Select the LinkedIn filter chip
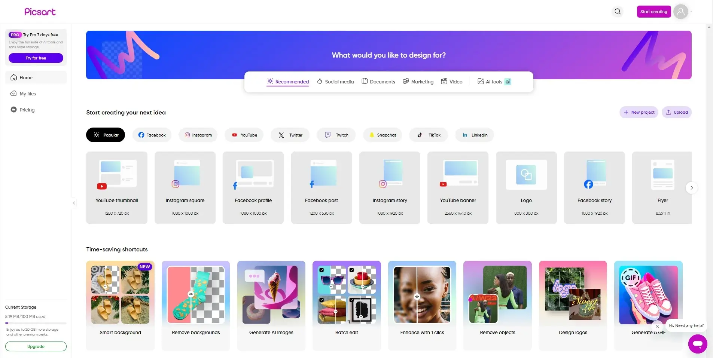Screen dimensions: 713x358 click(x=475, y=135)
